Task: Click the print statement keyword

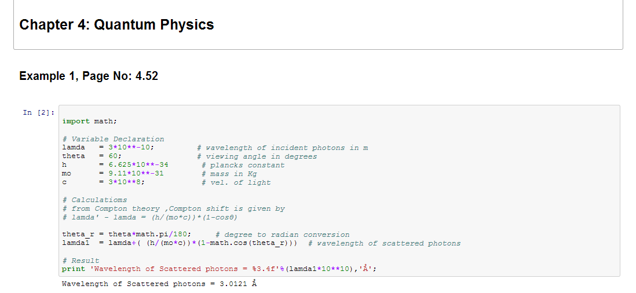Action: (x=73, y=269)
